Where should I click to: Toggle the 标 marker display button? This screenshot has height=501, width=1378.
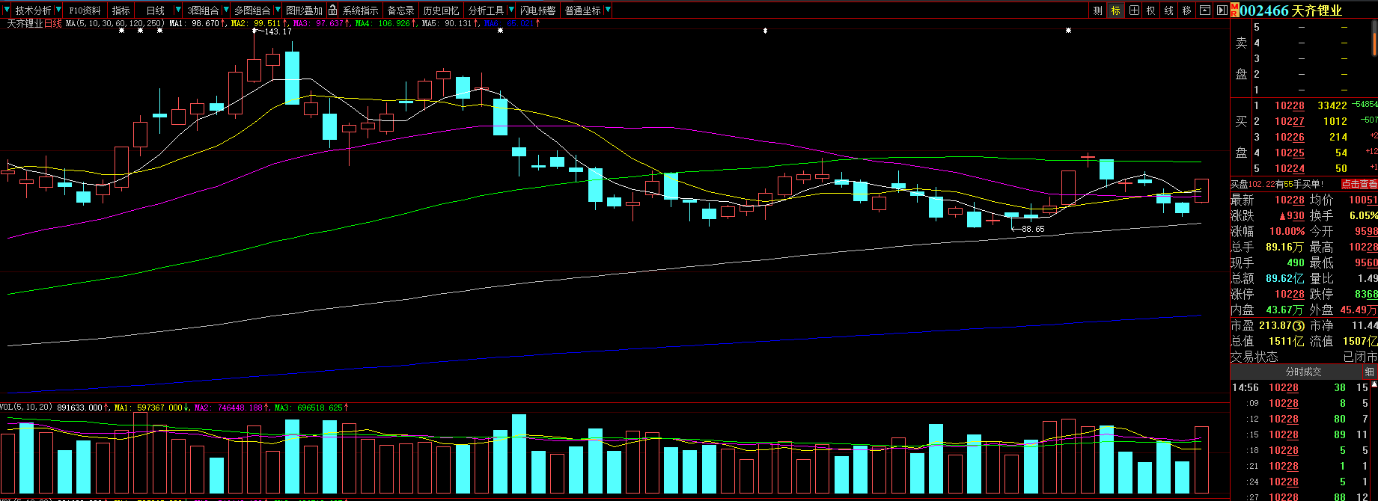tap(1115, 10)
